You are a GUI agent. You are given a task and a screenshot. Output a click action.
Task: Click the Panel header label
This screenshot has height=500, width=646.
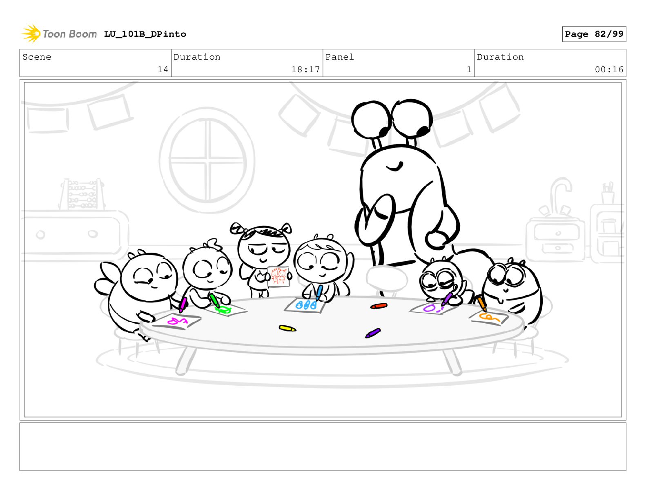[x=340, y=57]
